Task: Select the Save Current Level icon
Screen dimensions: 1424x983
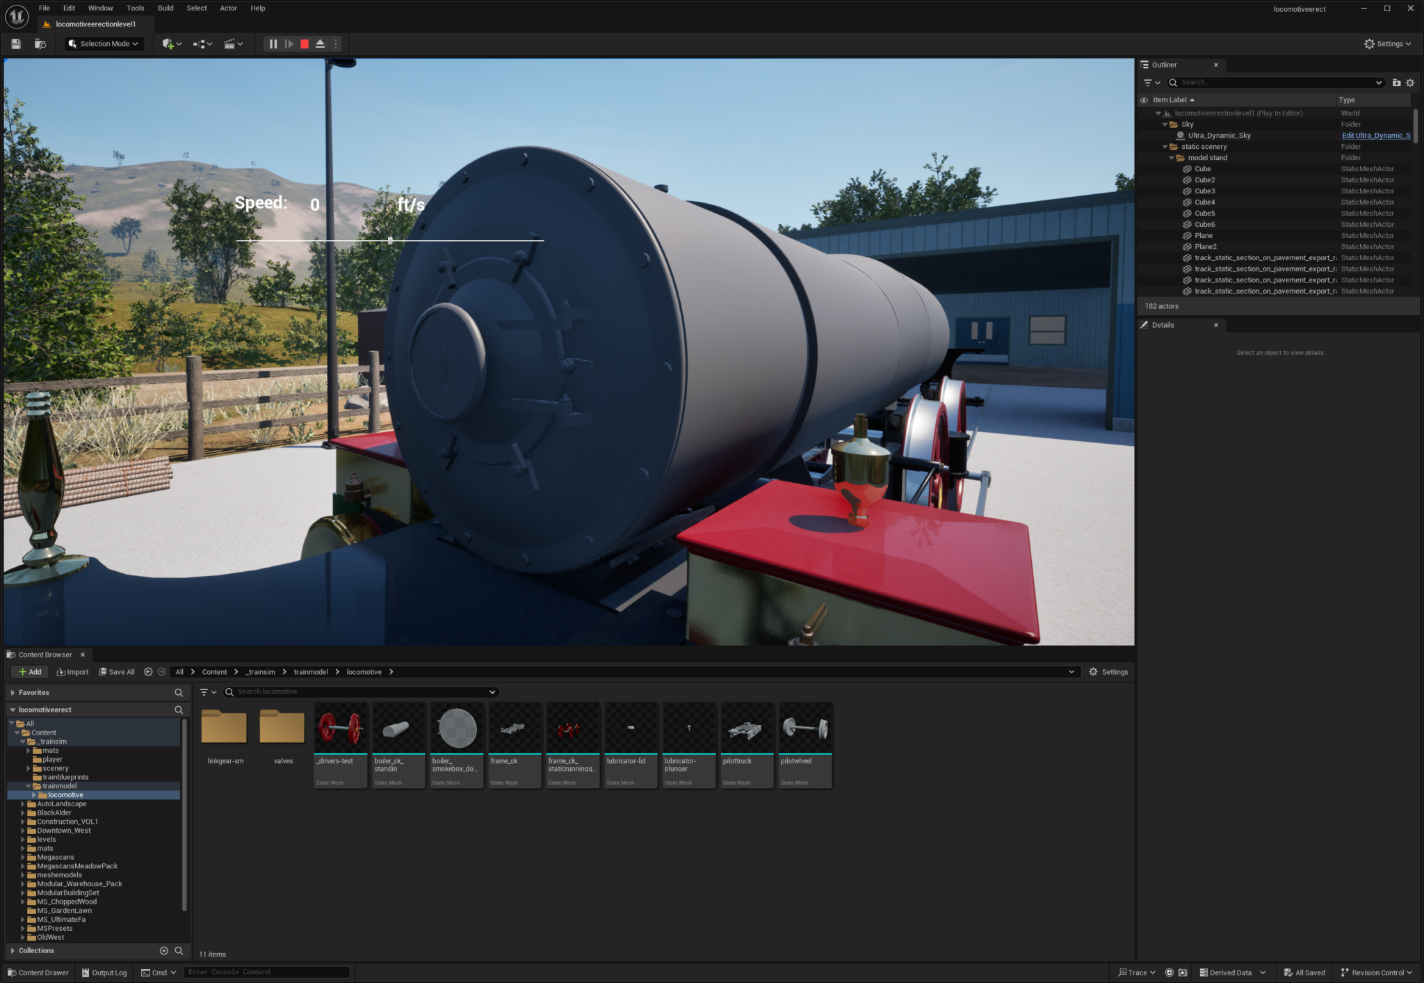Action: pos(15,43)
